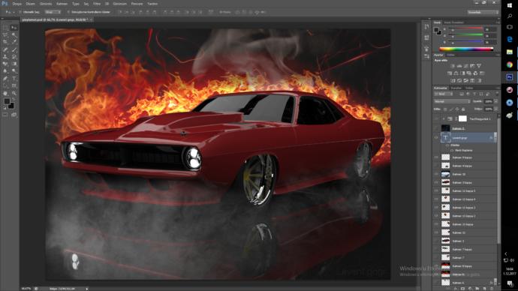Viewport: 518px width, 291px height.
Task: Toggle the Efektler effects visibility
Action: pyautogui.click(x=447, y=145)
